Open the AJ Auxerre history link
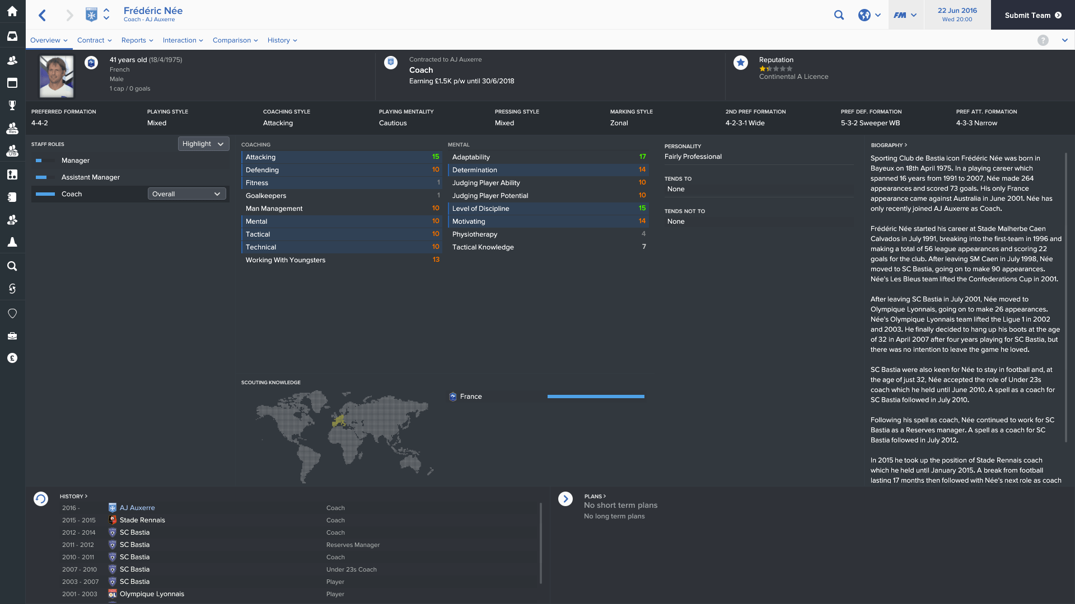This screenshot has height=604, width=1075. point(137,508)
